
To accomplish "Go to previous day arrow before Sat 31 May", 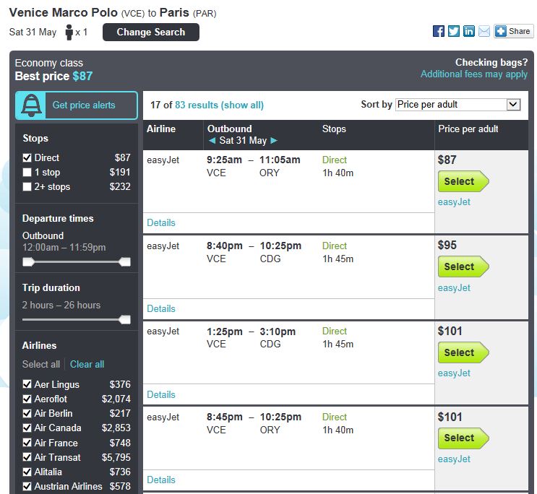I will pos(212,140).
